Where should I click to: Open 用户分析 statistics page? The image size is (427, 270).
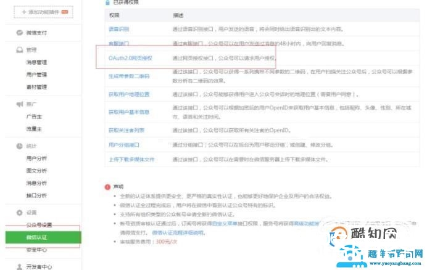(x=36, y=158)
